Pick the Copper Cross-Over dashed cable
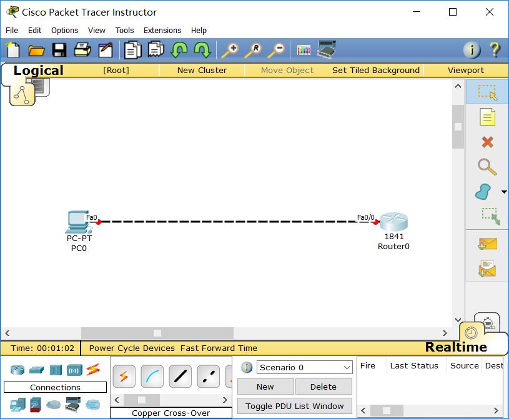This screenshot has width=509, height=419. pos(209,377)
